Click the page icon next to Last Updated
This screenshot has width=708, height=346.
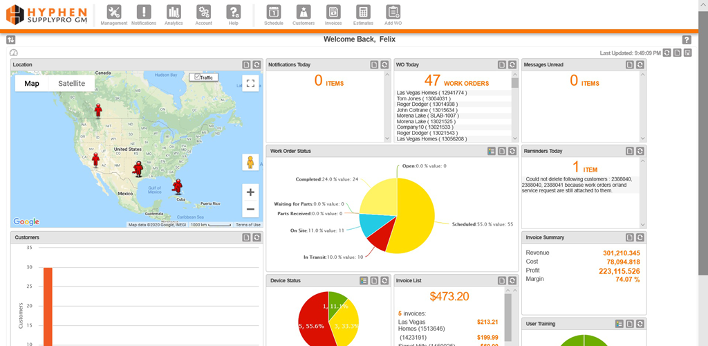678,53
